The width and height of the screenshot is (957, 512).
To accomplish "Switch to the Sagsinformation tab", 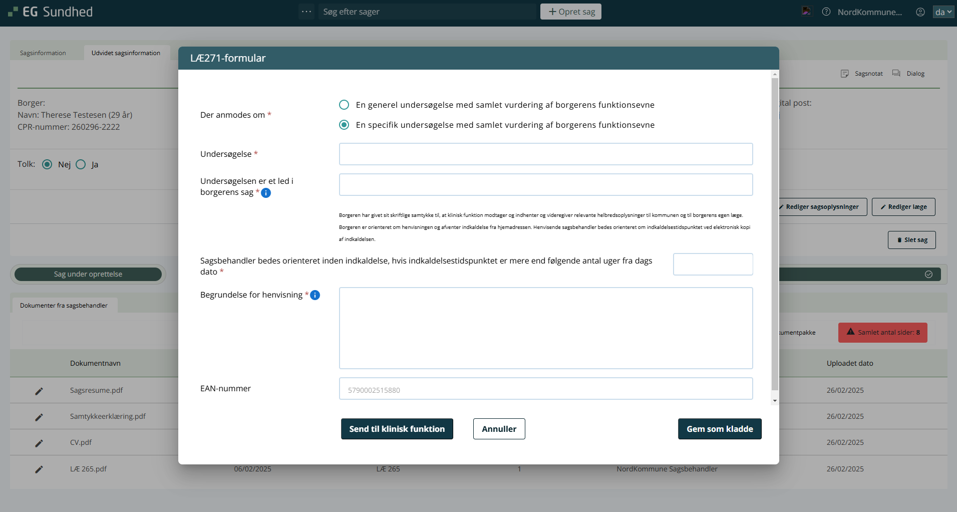I will (43, 53).
